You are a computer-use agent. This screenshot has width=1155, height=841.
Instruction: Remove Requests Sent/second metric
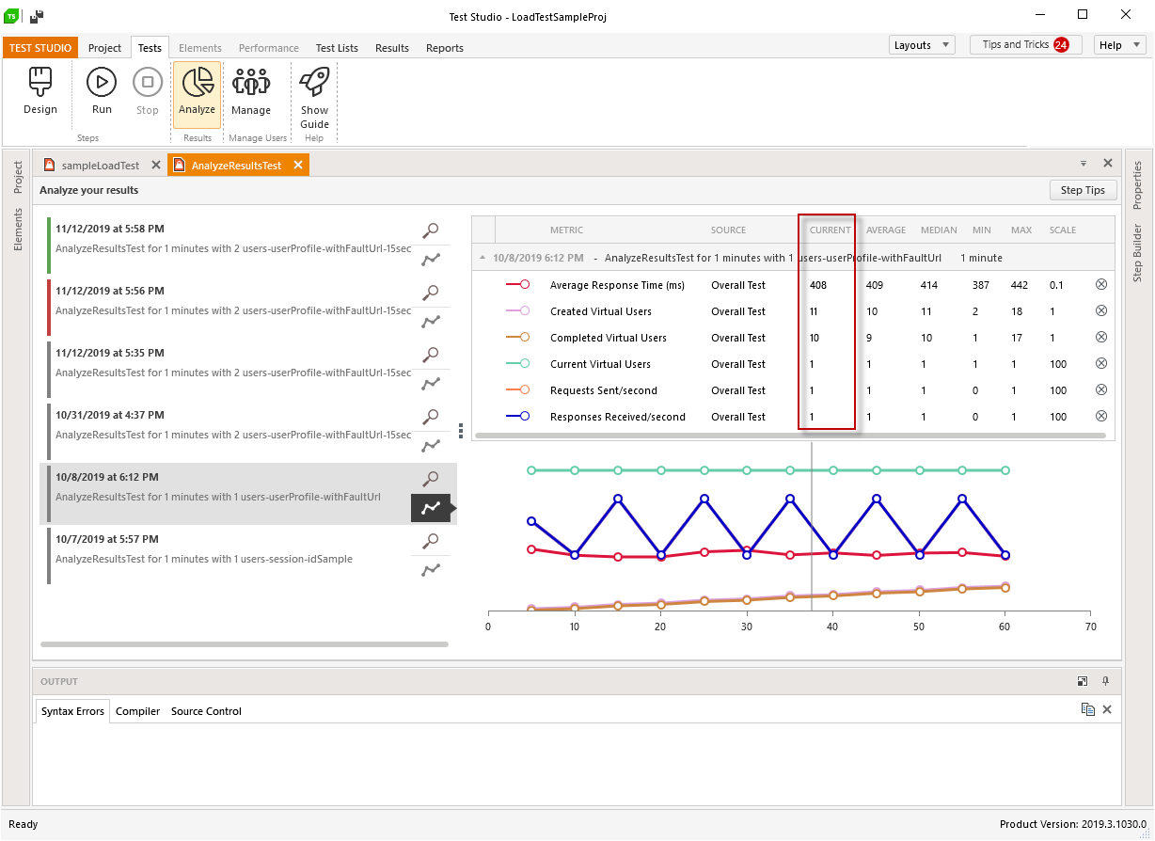click(x=1101, y=389)
